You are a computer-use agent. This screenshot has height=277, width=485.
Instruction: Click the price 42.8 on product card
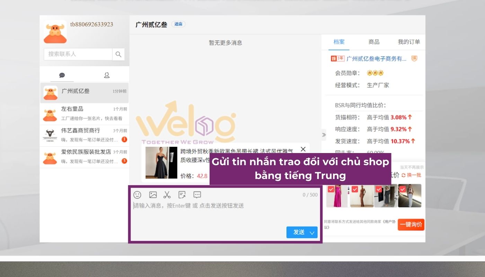(202, 176)
